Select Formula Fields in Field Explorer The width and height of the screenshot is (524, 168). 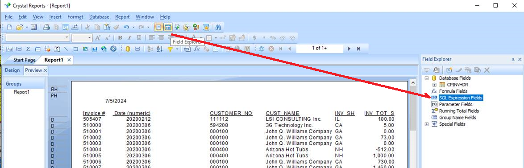453,91
